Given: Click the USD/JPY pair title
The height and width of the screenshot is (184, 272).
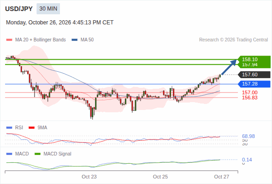Looking at the screenshot, I should [x=19, y=9].
